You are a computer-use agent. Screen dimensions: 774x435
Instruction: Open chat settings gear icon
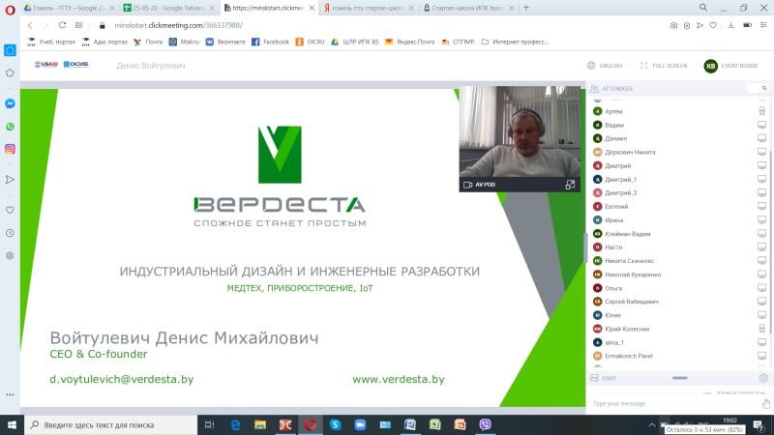[763, 378]
